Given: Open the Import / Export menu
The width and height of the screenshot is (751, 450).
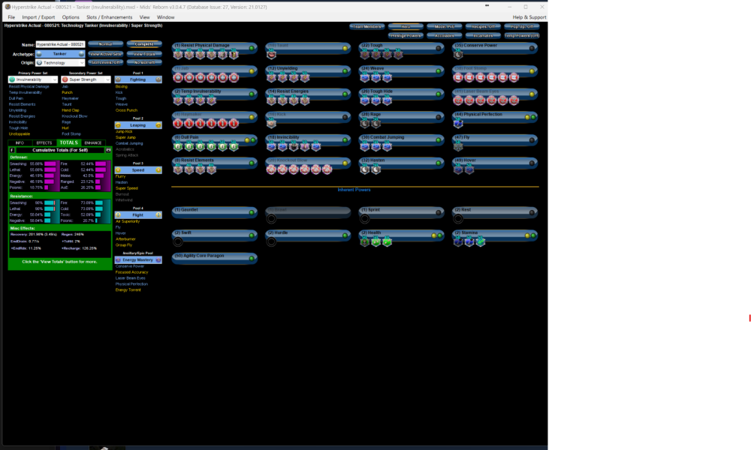Looking at the screenshot, I should pos(38,16).
